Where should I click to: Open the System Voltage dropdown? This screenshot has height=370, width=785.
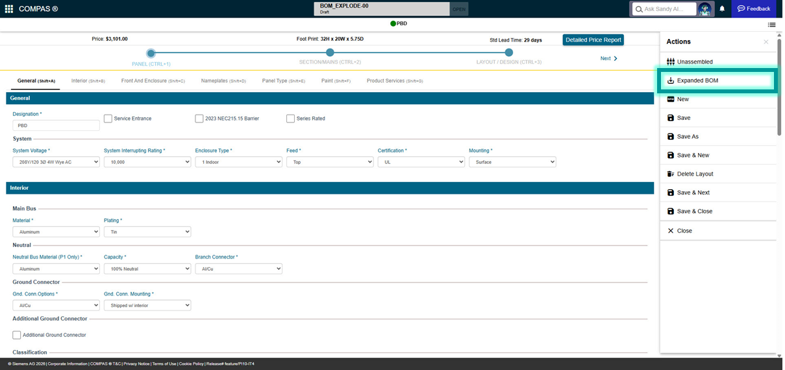tap(56, 162)
